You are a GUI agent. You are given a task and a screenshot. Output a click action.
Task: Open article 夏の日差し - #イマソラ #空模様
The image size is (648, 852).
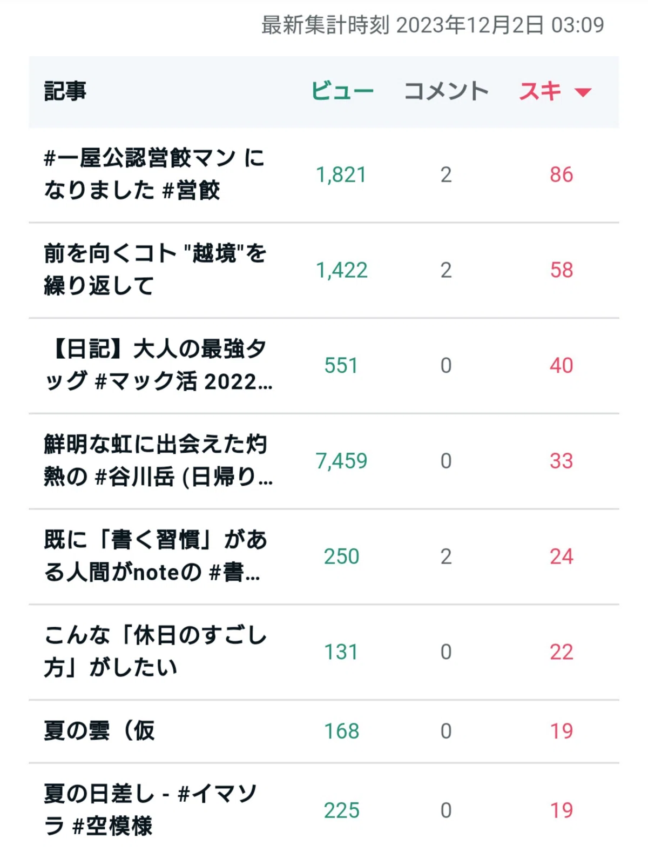[151, 809]
